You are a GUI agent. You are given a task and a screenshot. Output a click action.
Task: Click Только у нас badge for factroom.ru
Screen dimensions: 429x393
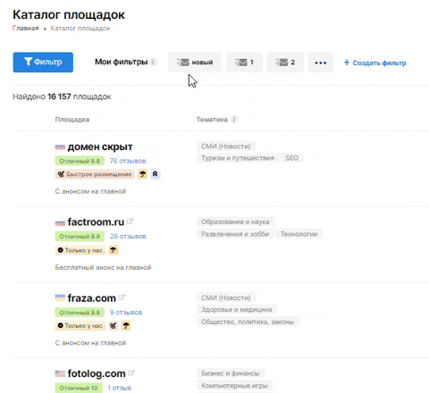tap(80, 250)
